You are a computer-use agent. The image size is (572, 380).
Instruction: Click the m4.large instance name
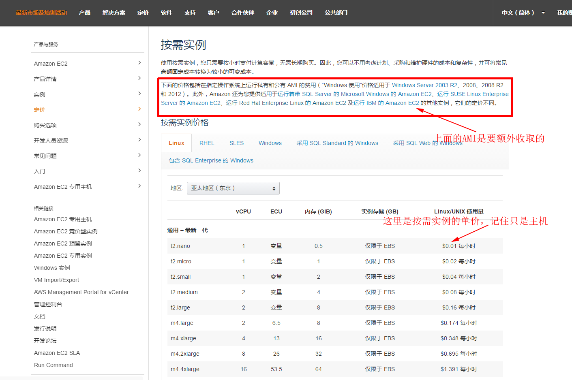pyautogui.click(x=182, y=323)
